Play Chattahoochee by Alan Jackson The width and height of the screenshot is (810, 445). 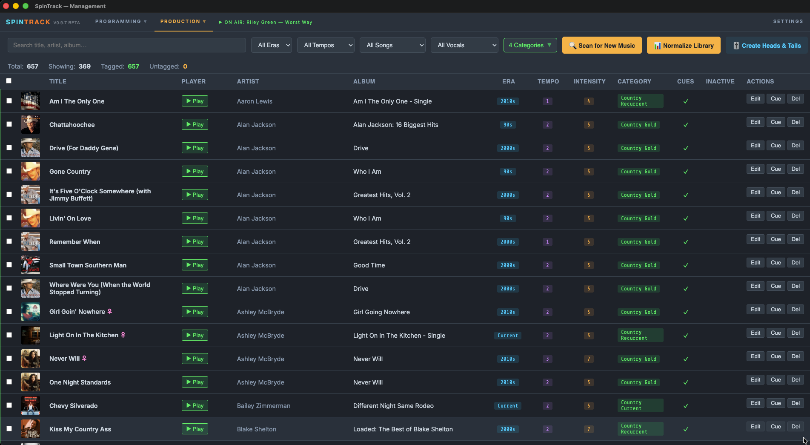click(x=195, y=124)
